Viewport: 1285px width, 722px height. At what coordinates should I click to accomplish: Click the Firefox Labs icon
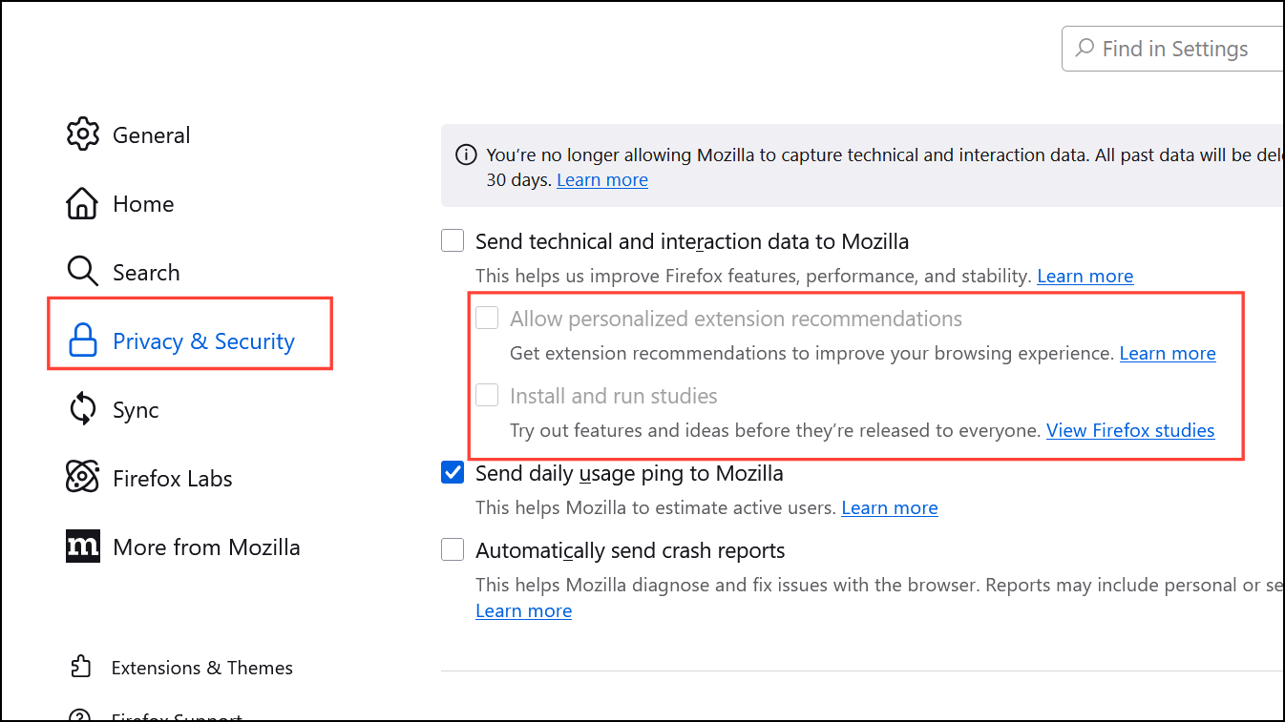click(x=83, y=478)
